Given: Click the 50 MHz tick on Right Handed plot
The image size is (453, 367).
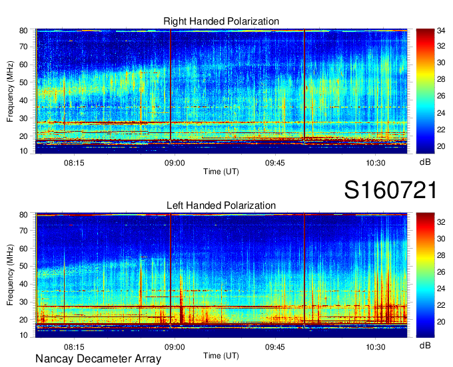Looking at the screenshot, I should (23, 82).
